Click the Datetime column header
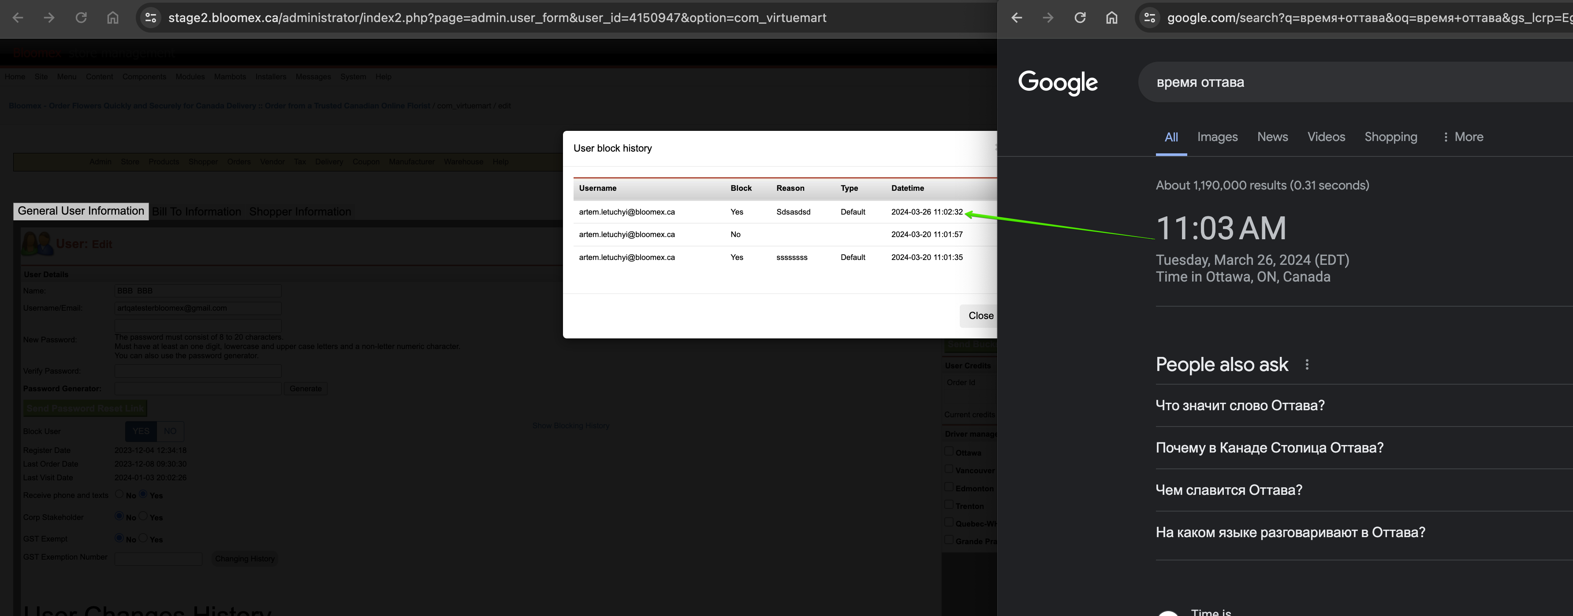The image size is (1573, 616). [907, 188]
